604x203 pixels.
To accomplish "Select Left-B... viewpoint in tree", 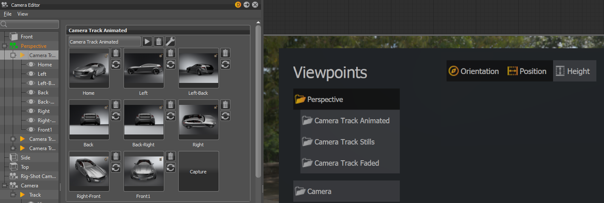I will (46, 83).
